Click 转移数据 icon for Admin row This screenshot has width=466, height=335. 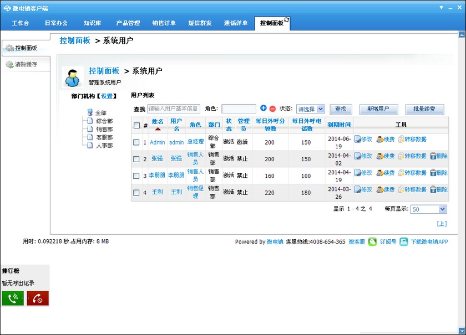click(402, 139)
